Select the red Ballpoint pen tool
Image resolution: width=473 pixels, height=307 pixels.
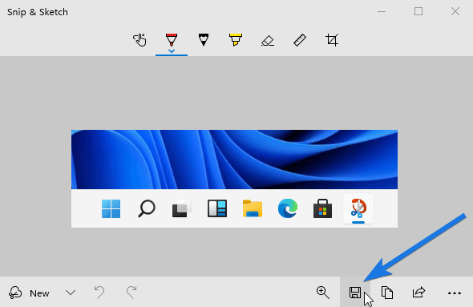[x=172, y=39]
